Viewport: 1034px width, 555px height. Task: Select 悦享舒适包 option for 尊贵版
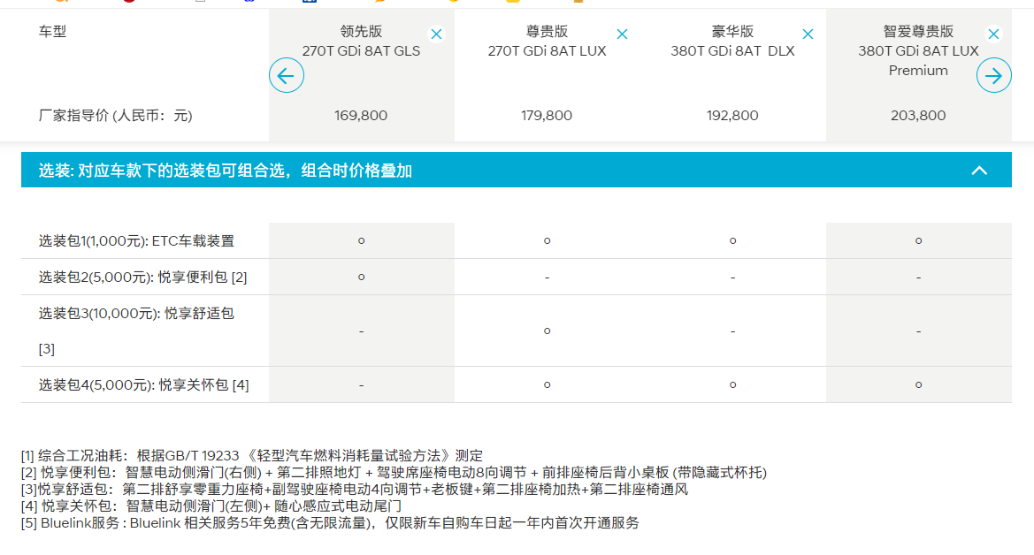click(547, 331)
